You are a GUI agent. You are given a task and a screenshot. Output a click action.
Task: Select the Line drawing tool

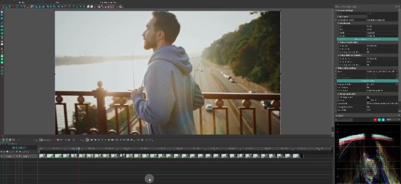pos(2,23)
